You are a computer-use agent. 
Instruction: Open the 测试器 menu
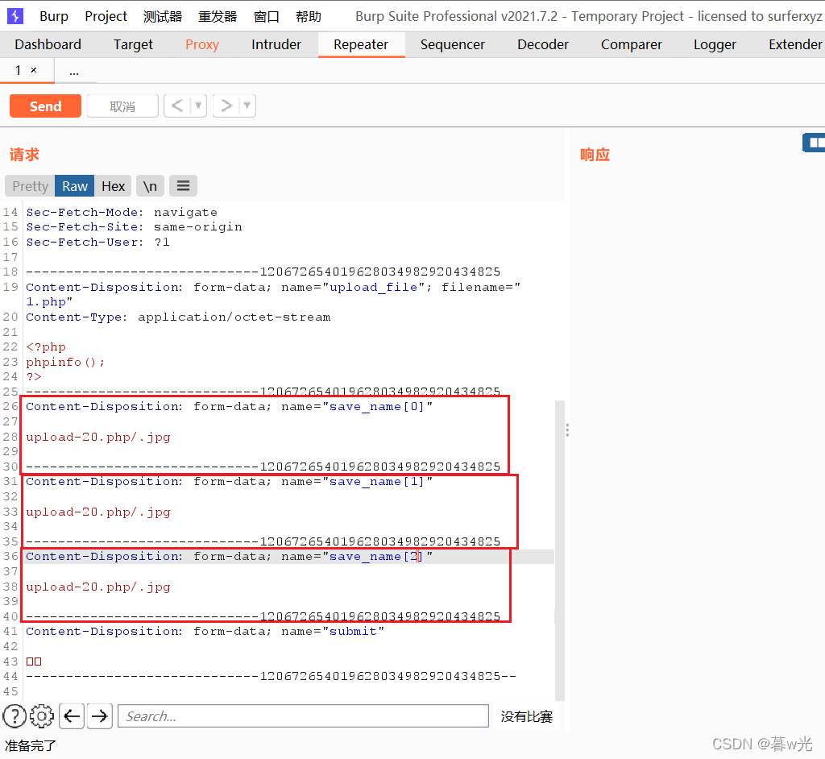pos(163,16)
